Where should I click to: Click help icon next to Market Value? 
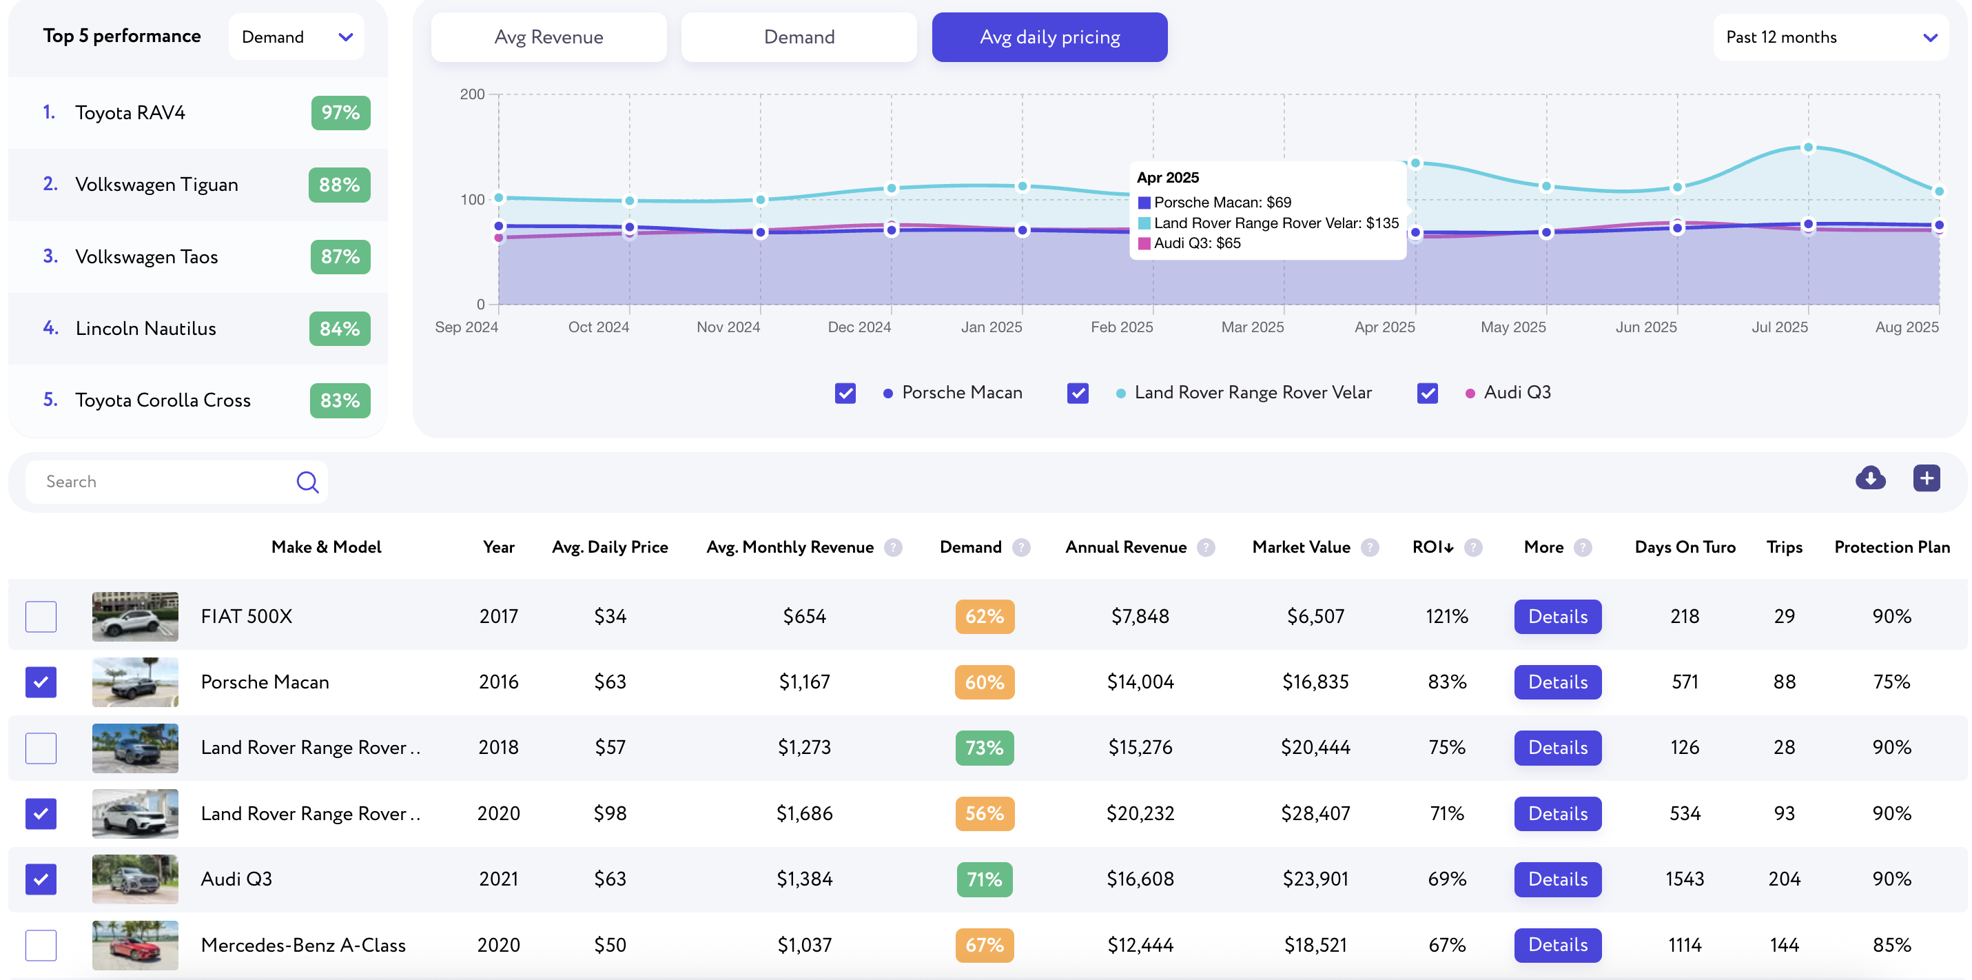pyautogui.click(x=1370, y=547)
